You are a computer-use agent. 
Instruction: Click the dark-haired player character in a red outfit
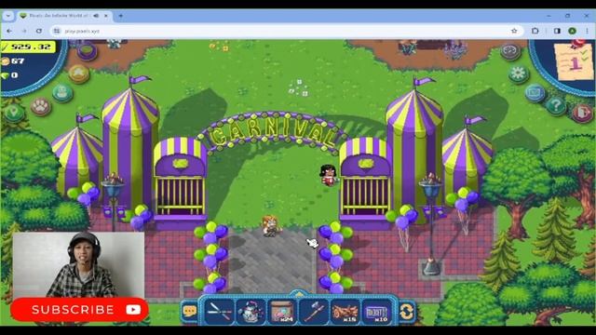pos(329,175)
